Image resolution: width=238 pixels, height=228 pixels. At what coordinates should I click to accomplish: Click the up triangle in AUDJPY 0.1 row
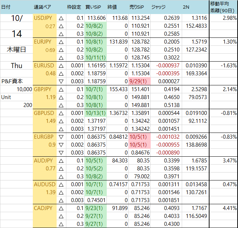coord(61,161)
